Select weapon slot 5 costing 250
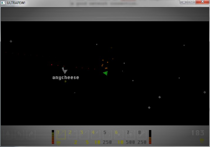This screenshot has width=210, height=147. coord(107,135)
